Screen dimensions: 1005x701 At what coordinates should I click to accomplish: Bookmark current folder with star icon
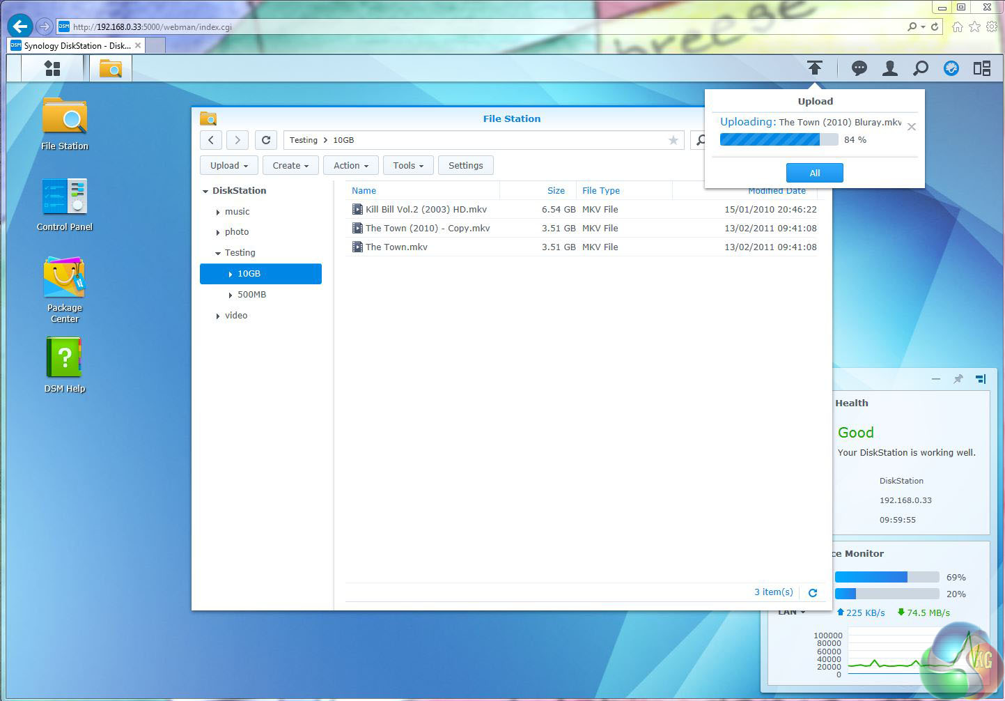(x=673, y=140)
